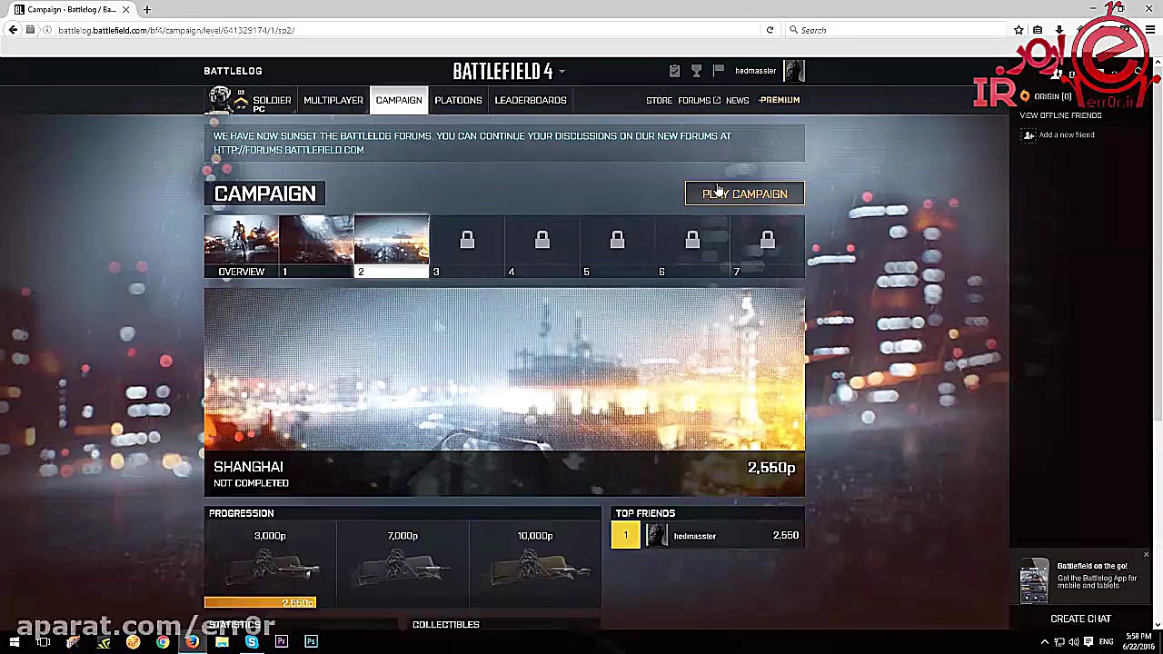Click the ENG language indicator
The height and width of the screenshot is (654, 1163).
[1106, 642]
